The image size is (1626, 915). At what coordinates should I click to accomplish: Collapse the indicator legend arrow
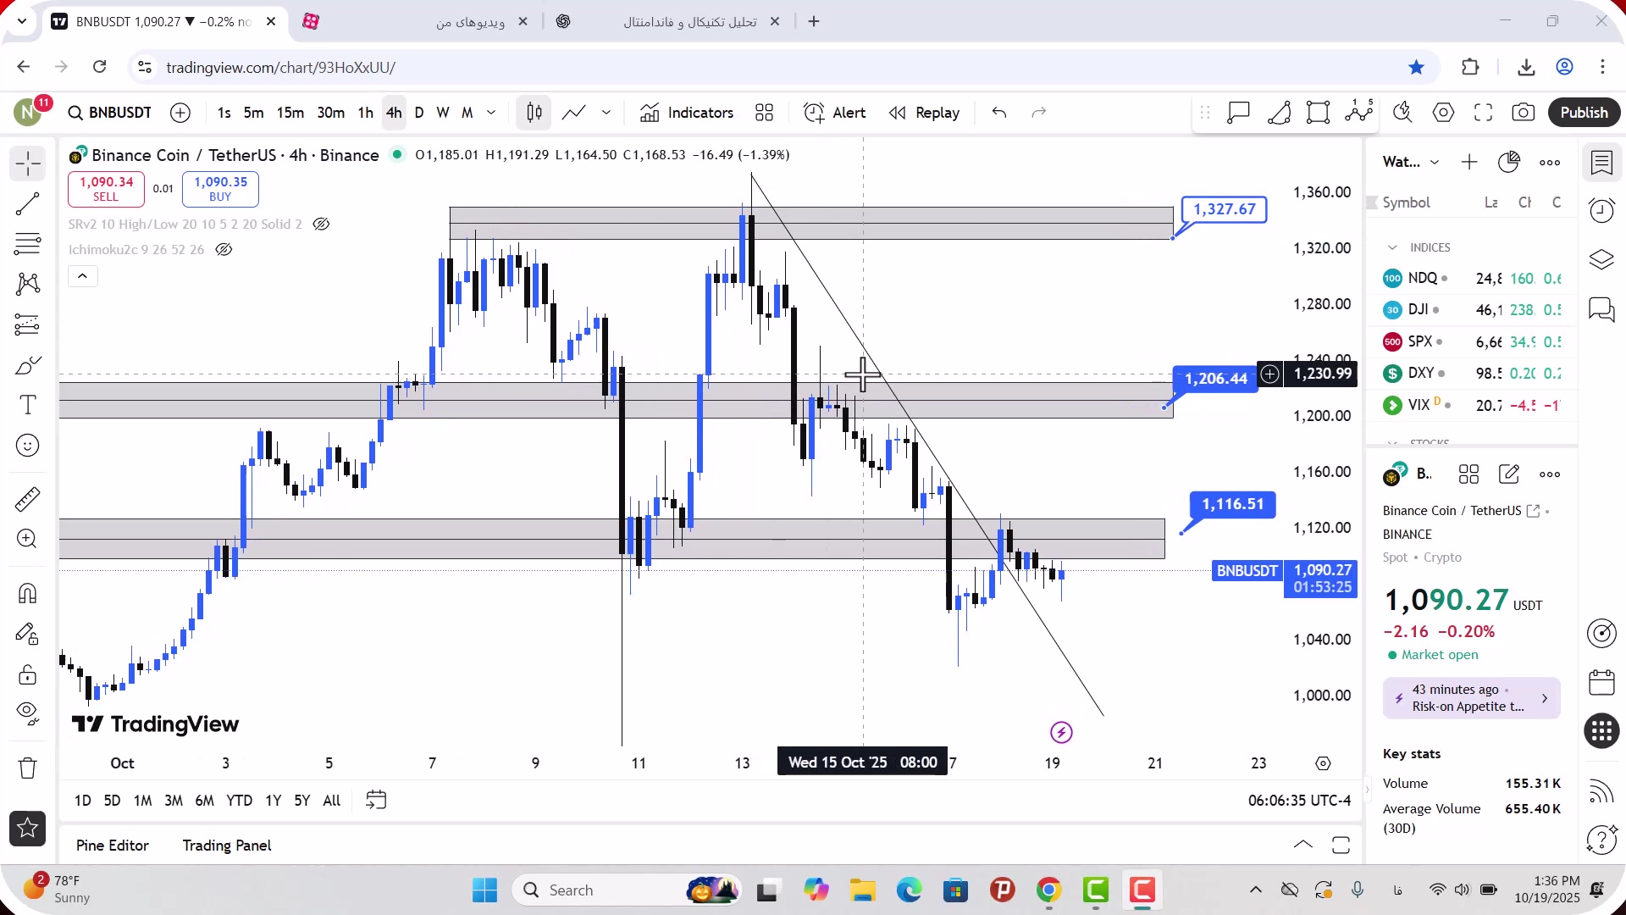pos(83,276)
